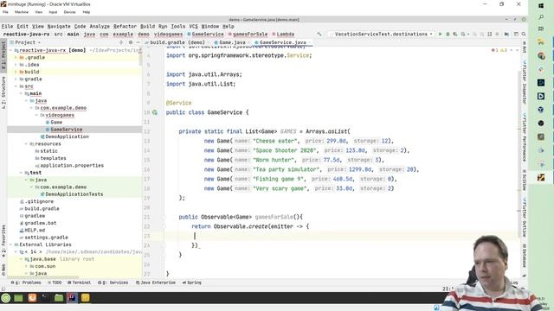Click the error and warning indicator in editor
Viewport: 554px width, 311px height.
(499, 50)
